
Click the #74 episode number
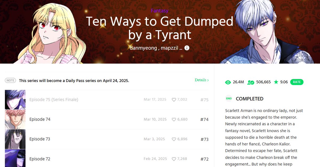pyautogui.click(x=204, y=120)
